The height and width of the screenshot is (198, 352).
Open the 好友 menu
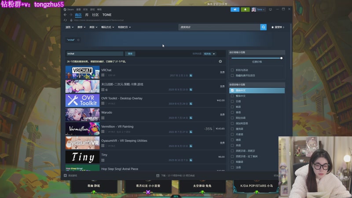coord(85,9)
